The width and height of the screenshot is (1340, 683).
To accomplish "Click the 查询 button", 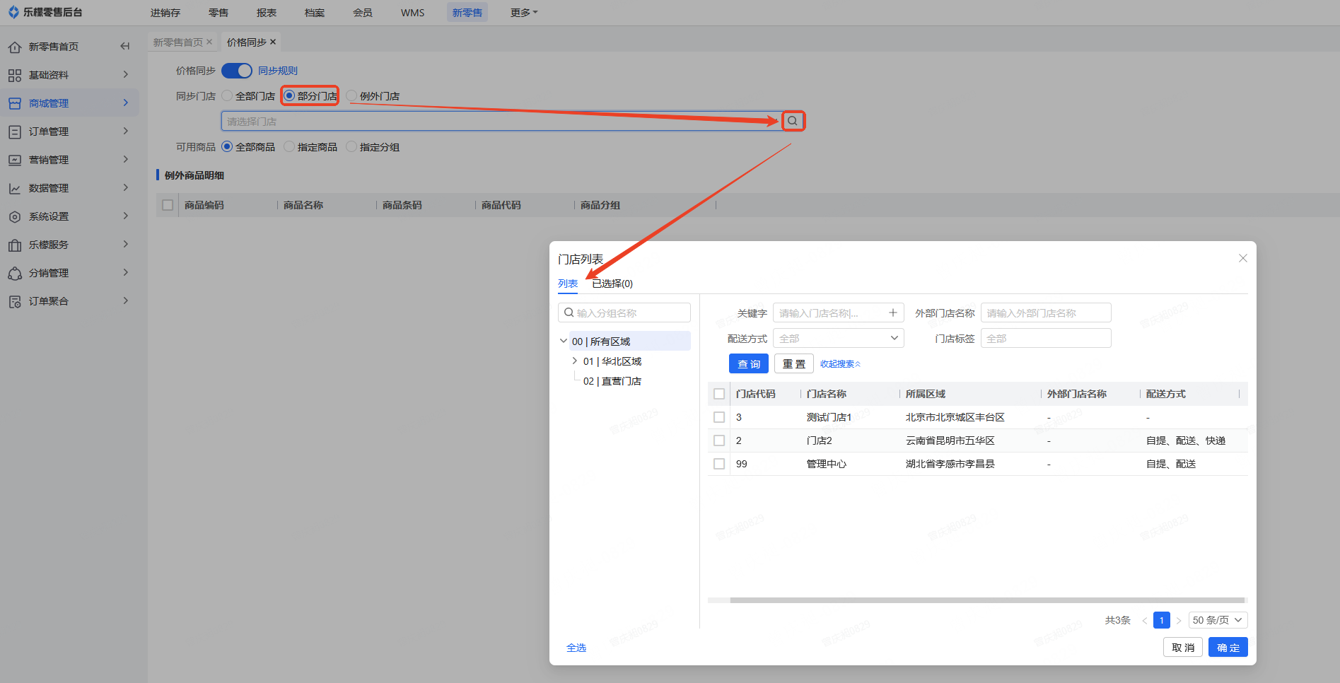I will click(x=749, y=363).
